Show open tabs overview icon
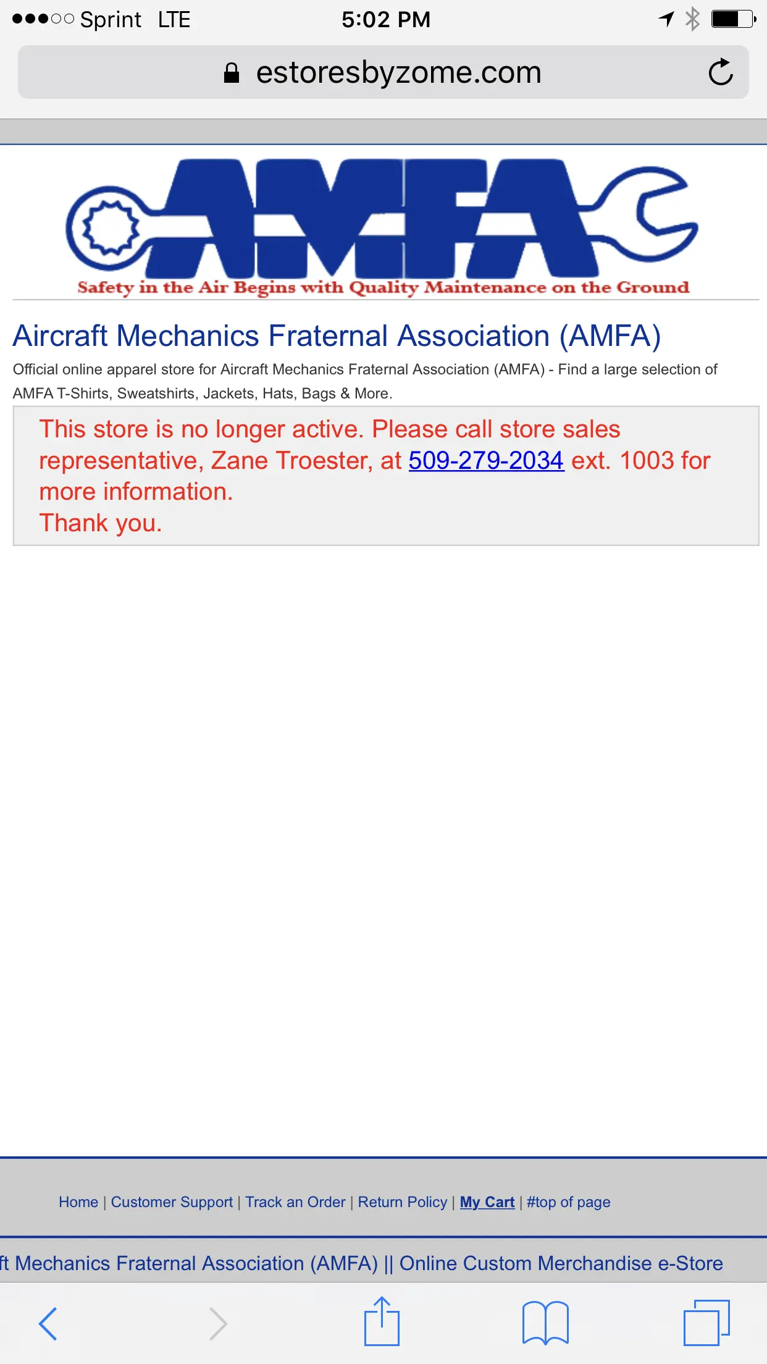Viewport: 767px width, 1364px height. 706,1323
